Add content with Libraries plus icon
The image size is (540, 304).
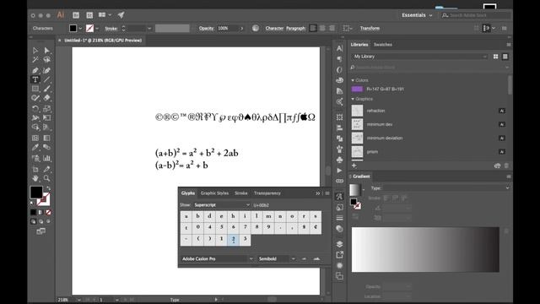354,166
